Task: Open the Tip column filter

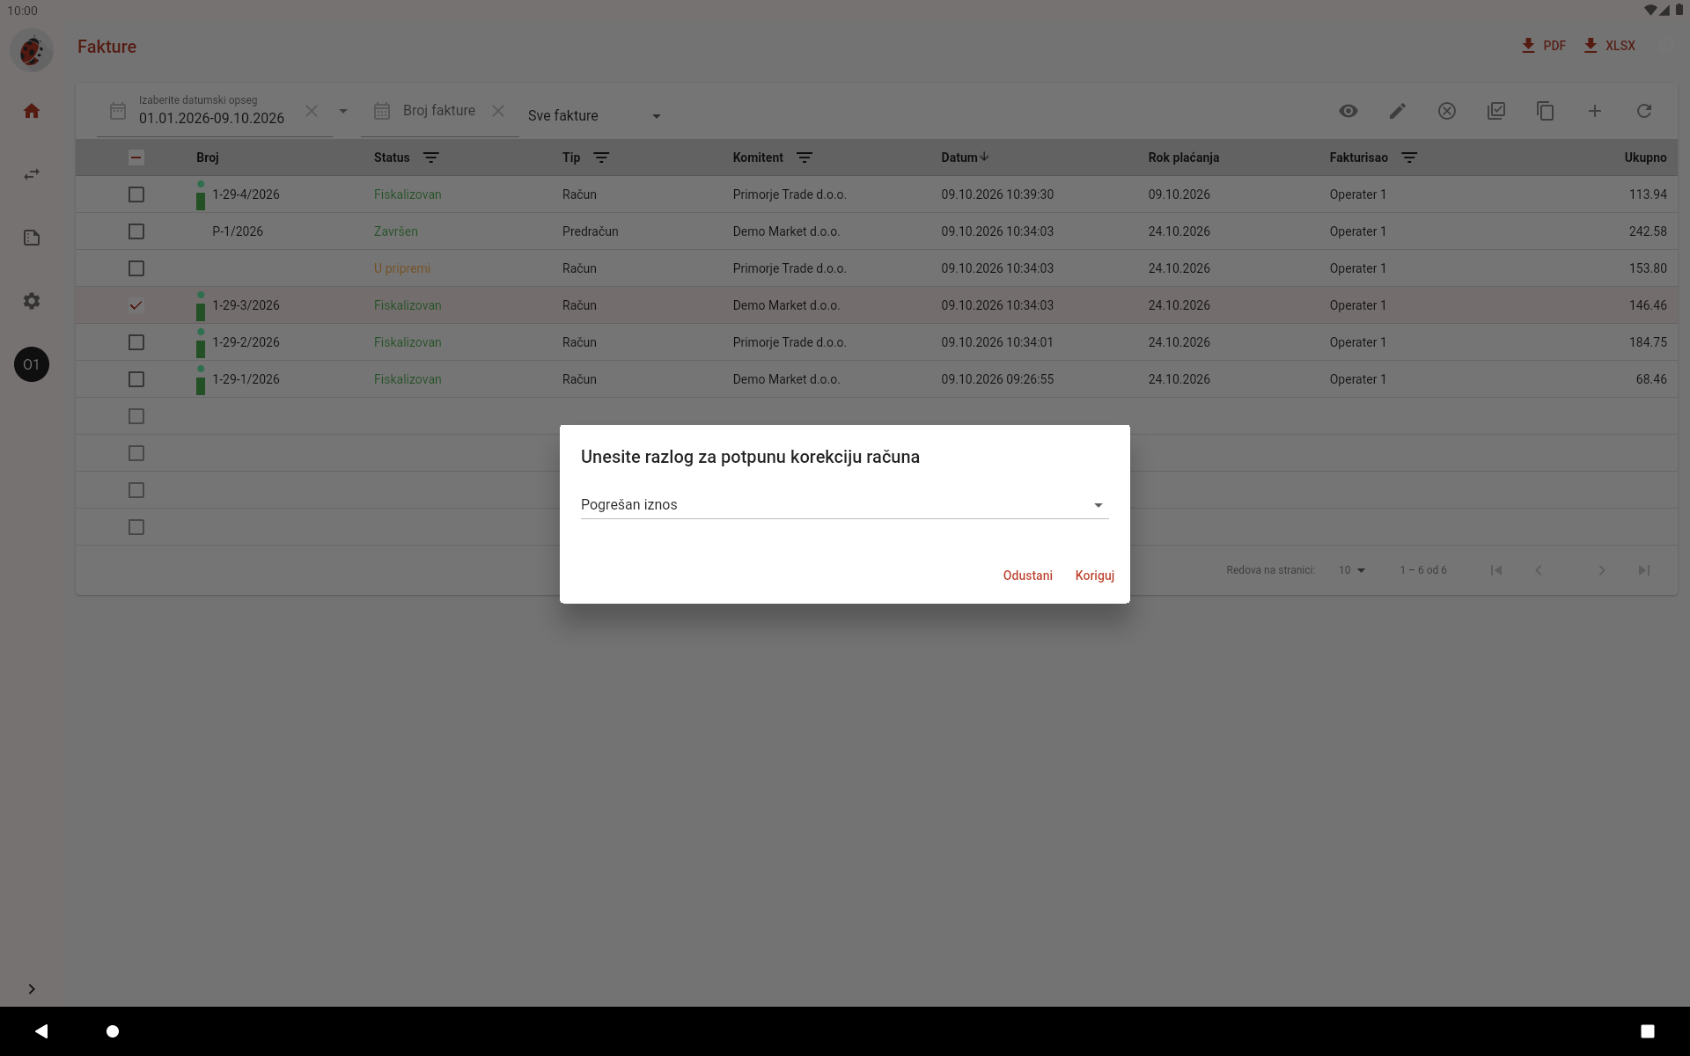Action: pos(601,158)
